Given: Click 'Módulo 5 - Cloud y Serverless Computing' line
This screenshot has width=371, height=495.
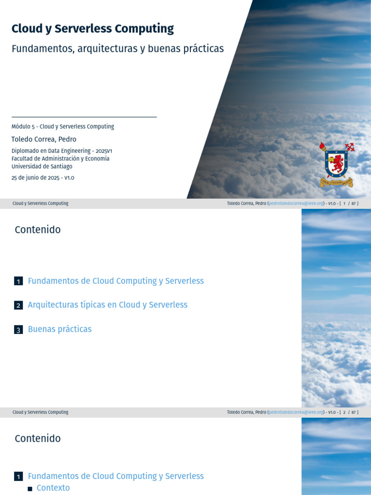Looking at the screenshot, I should coord(63,126).
